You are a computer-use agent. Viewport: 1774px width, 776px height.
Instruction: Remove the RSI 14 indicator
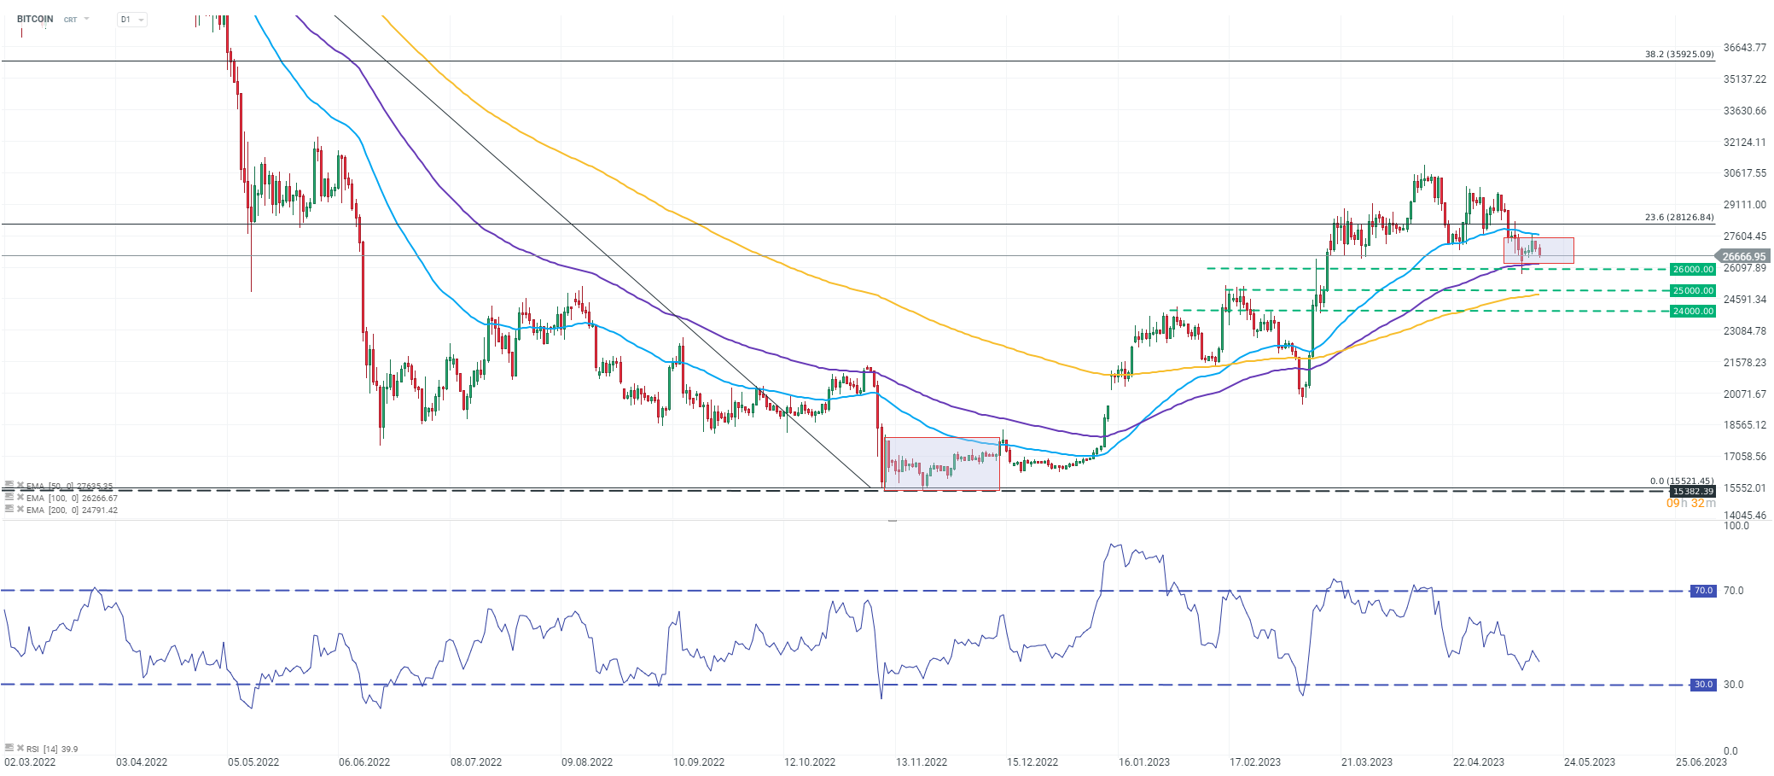[20, 749]
